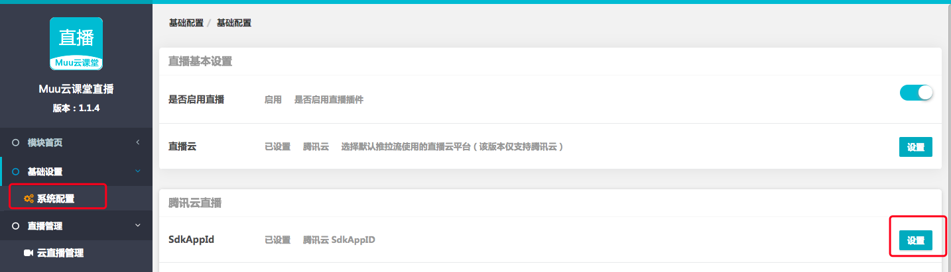Screen dimensions: 951x272
Task: Click 启用 status text
Action: pos(273,99)
